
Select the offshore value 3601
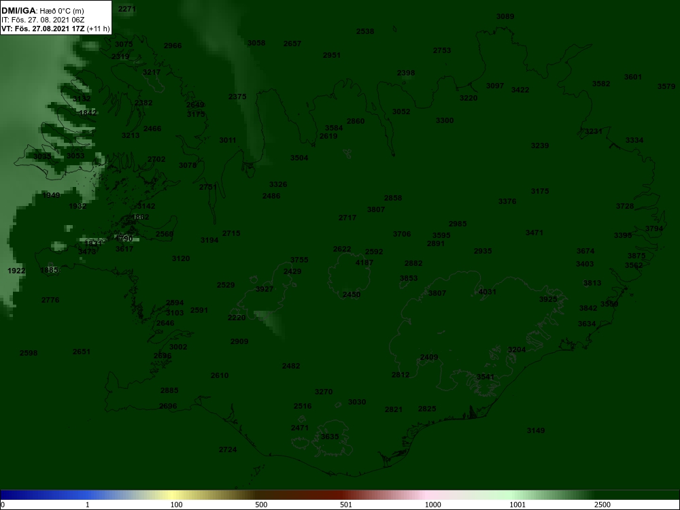(632, 77)
